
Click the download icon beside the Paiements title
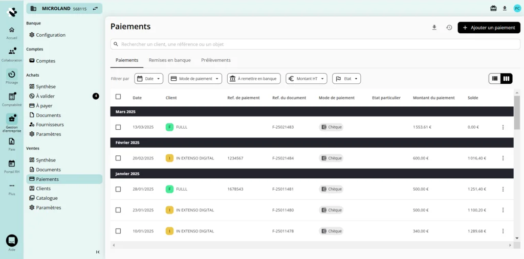(x=434, y=28)
